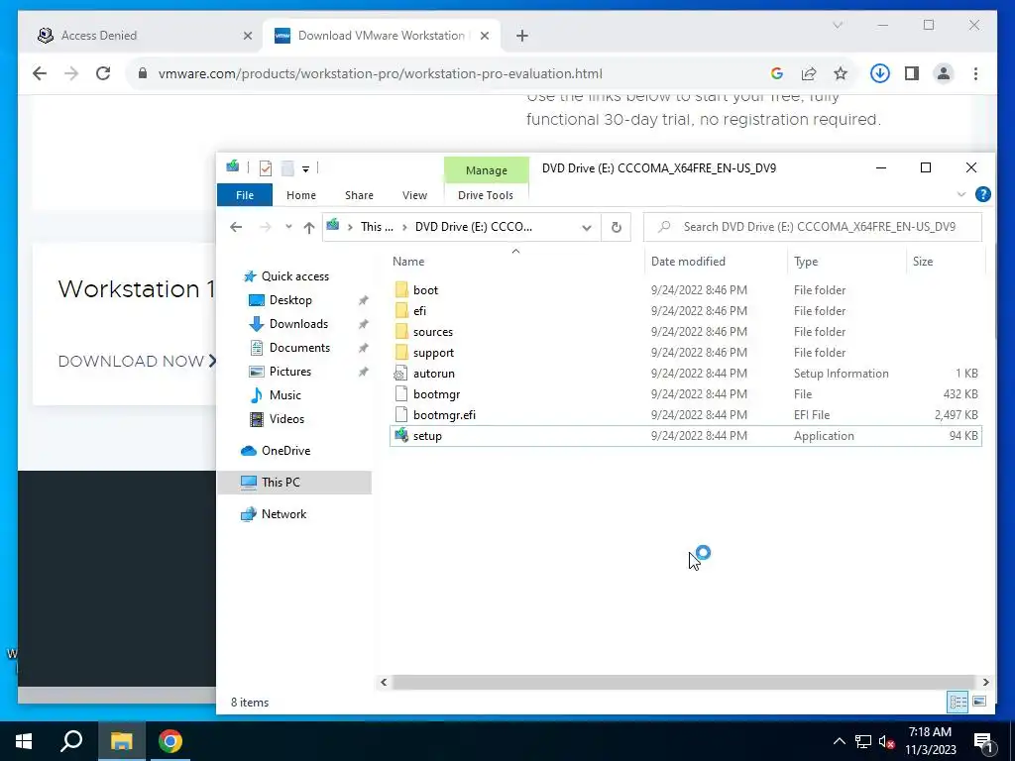This screenshot has height=761, width=1015.
Task: Click the Manage contextual tab
Action: tap(486, 170)
